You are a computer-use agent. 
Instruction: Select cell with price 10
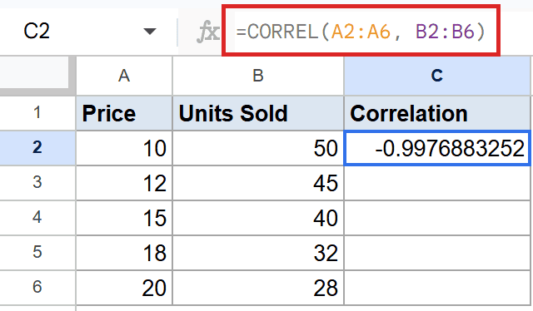click(x=124, y=148)
